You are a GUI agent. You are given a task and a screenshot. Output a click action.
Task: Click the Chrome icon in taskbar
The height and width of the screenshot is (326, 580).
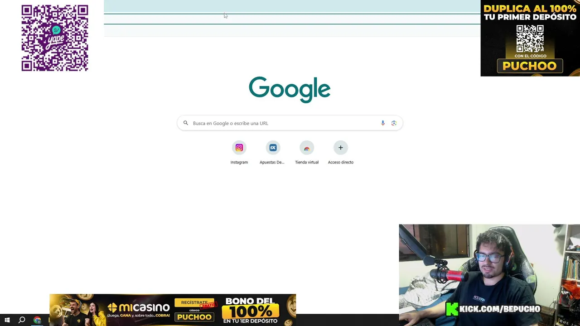click(x=37, y=320)
